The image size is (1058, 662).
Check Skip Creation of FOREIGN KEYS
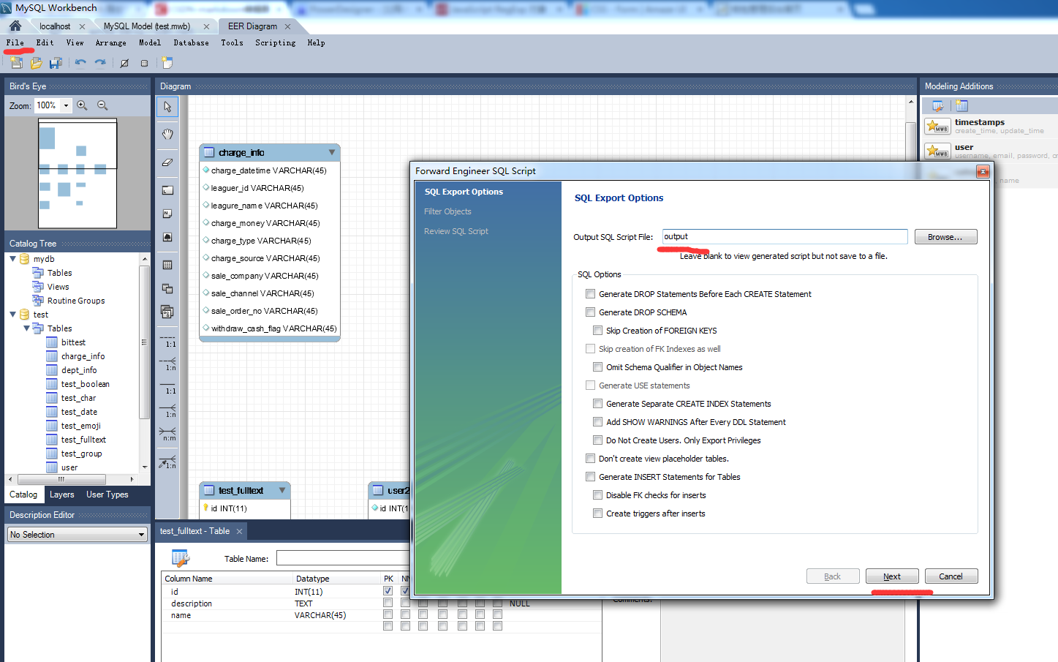[597, 331]
